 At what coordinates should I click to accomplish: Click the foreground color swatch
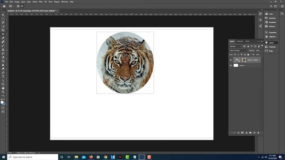tap(2, 102)
